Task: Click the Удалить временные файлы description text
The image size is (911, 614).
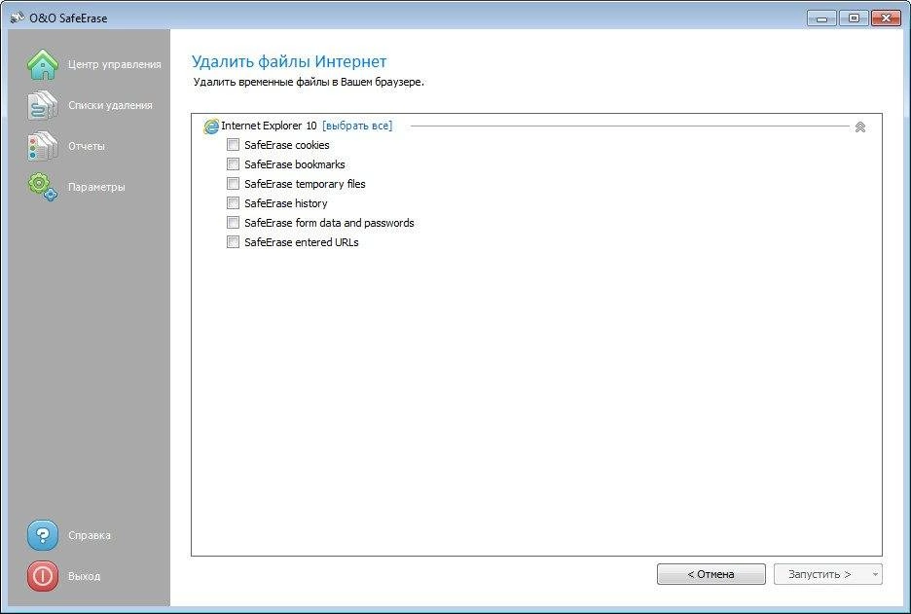Action: (x=309, y=82)
